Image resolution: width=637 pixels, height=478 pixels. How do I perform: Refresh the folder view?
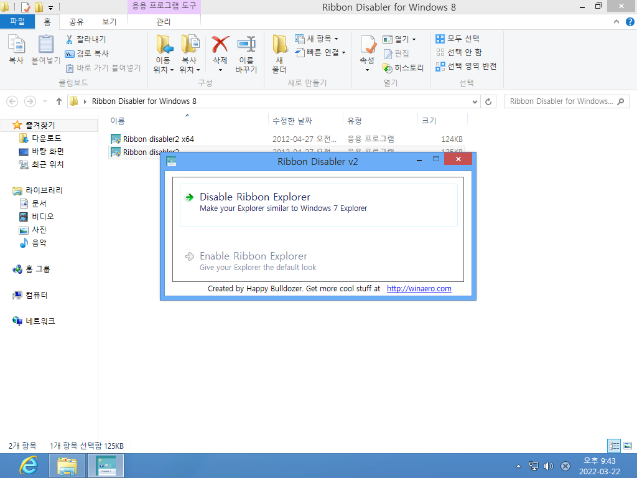pos(488,101)
